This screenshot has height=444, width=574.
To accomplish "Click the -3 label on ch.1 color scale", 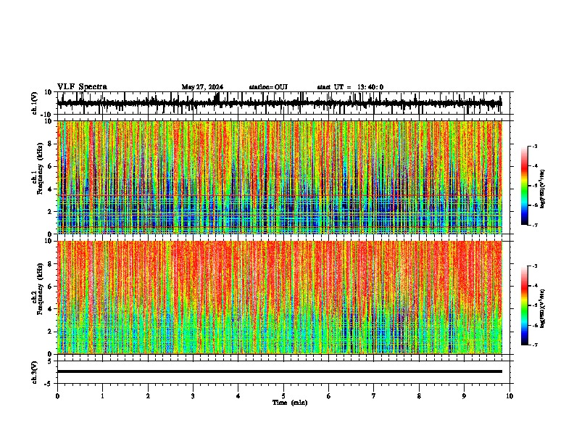I will point(535,147).
